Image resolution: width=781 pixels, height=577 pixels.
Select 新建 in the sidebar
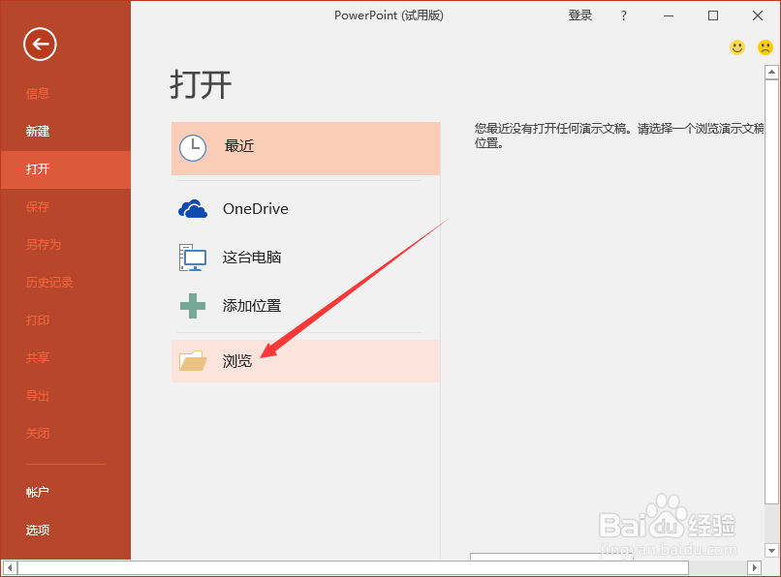click(38, 131)
